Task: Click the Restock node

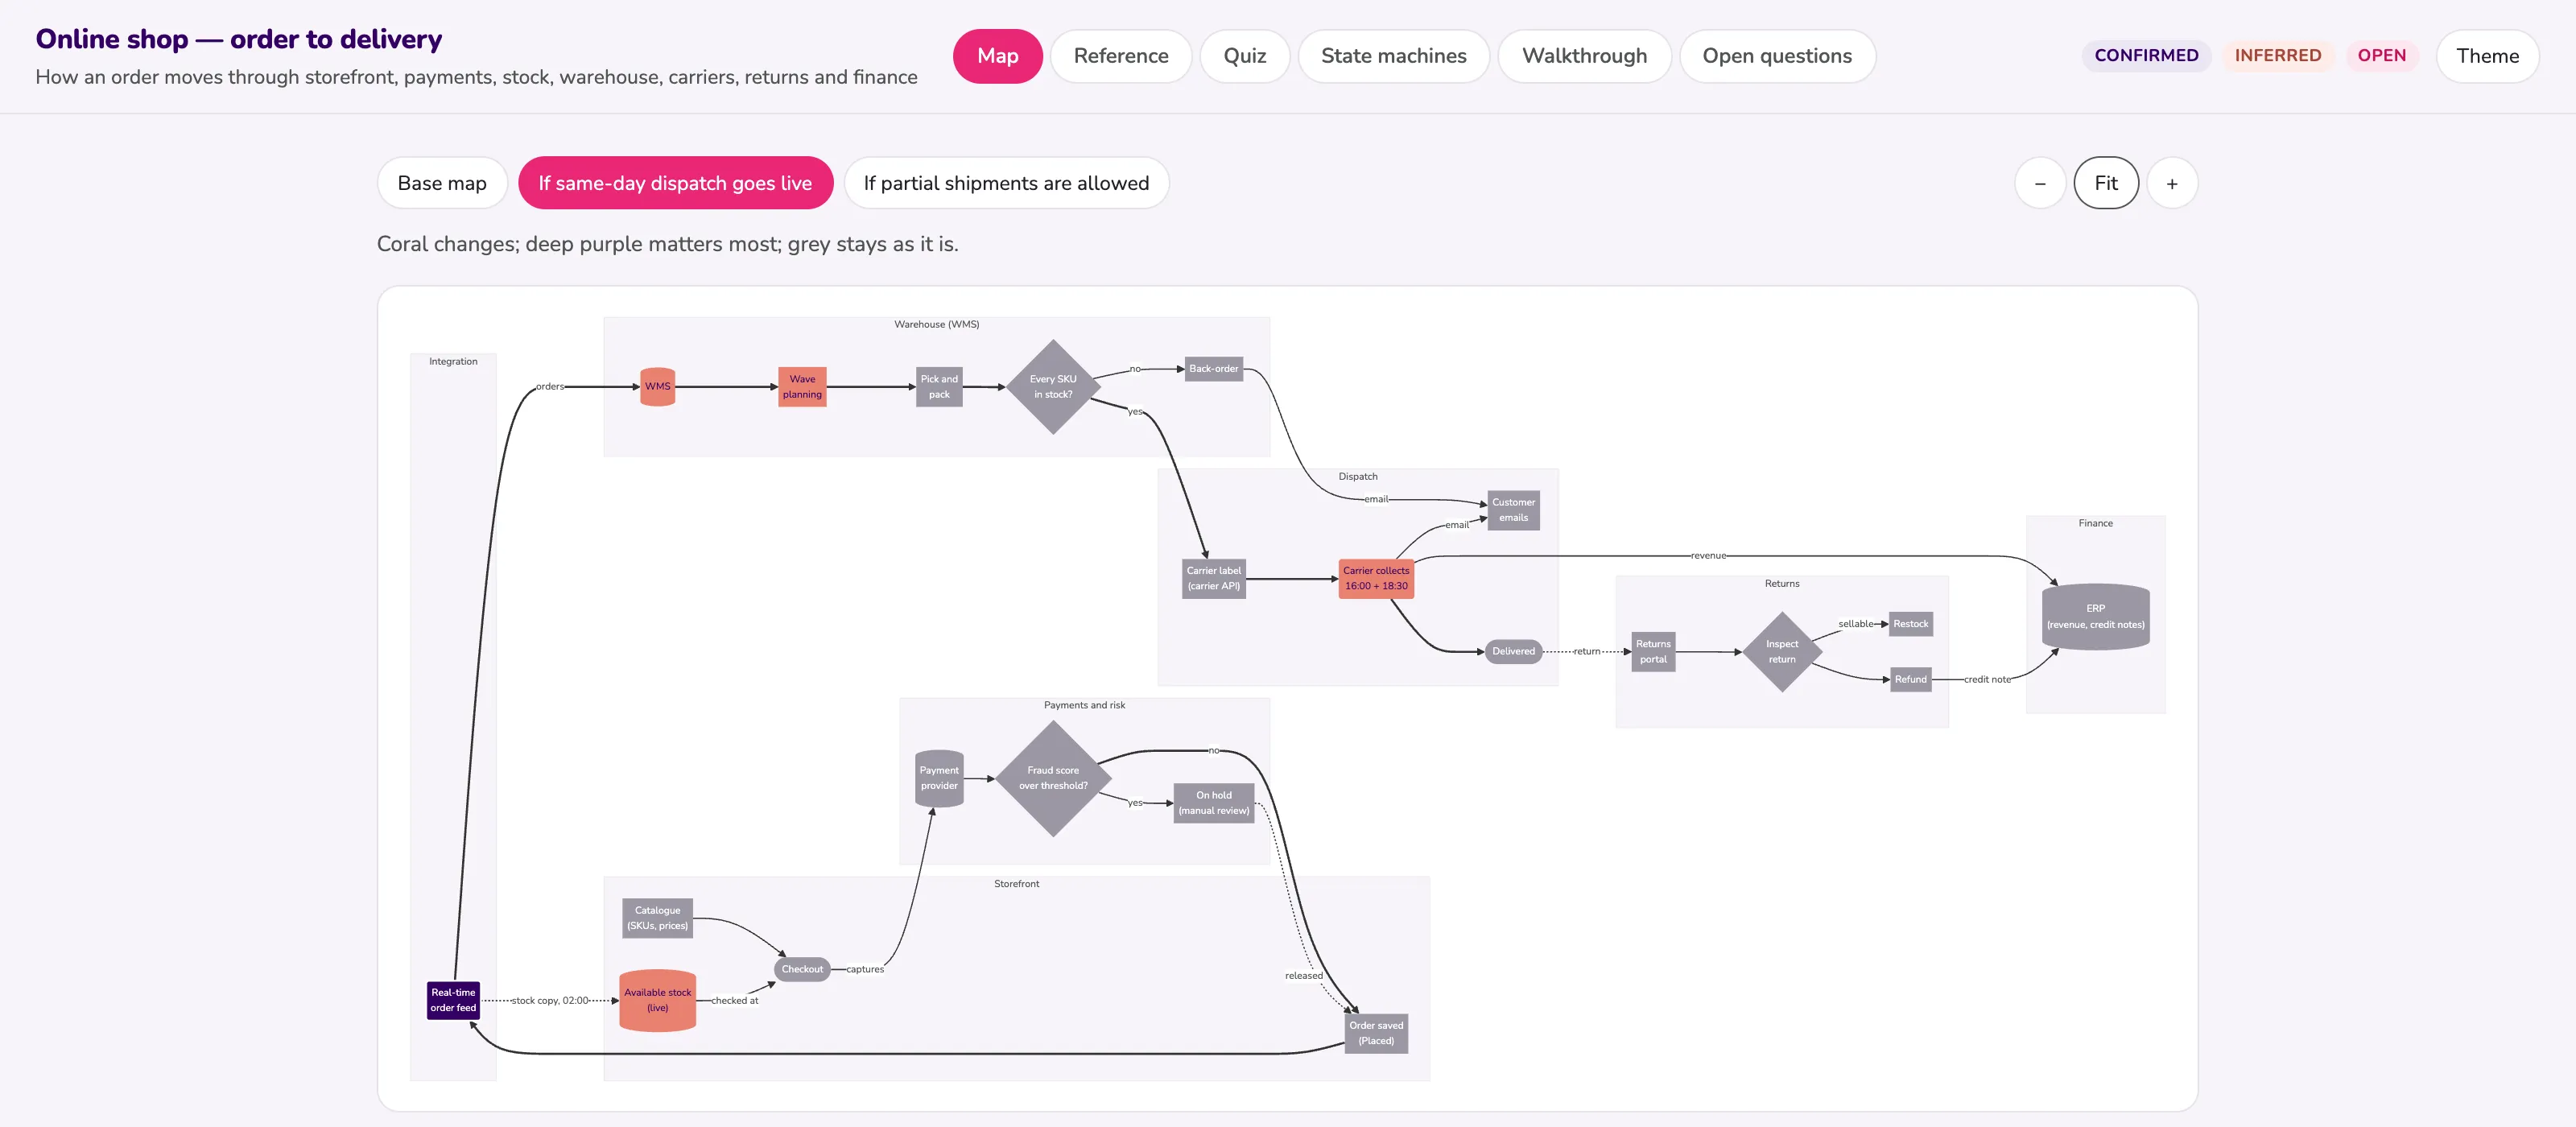Action: click(x=1910, y=624)
